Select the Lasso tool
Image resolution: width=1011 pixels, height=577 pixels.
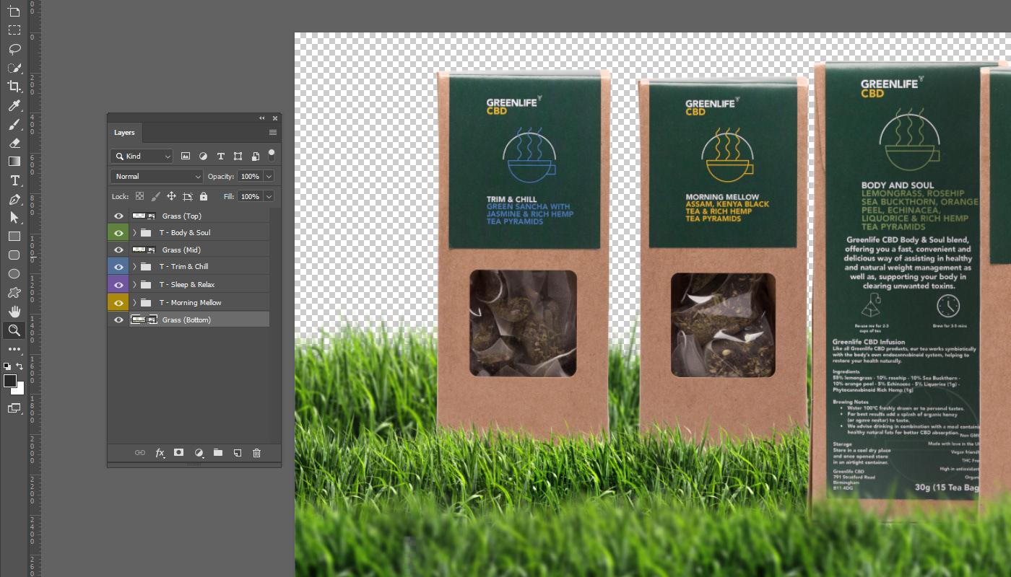[14, 49]
